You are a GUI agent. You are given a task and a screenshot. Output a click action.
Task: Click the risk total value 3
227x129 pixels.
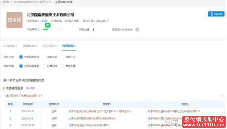[93, 30]
